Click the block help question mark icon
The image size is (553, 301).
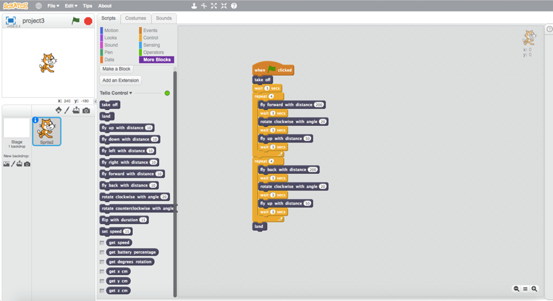click(233, 6)
